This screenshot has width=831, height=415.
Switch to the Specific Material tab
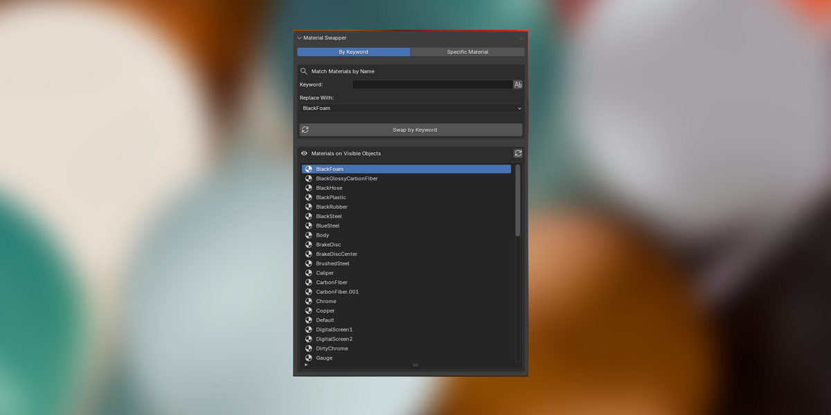coord(467,52)
